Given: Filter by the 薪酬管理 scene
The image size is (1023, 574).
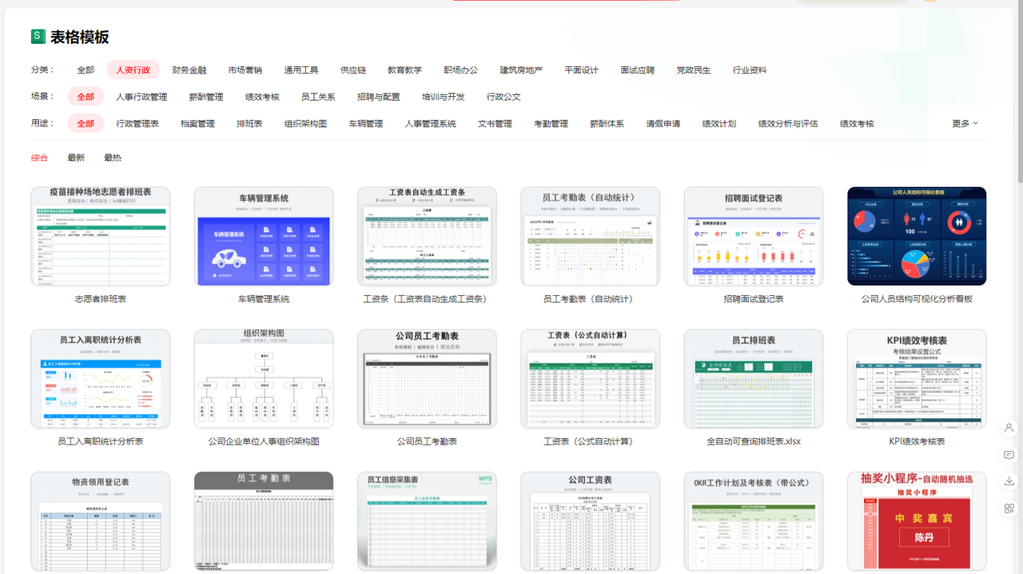Looking at the screenshot, I should coord(206,97).
